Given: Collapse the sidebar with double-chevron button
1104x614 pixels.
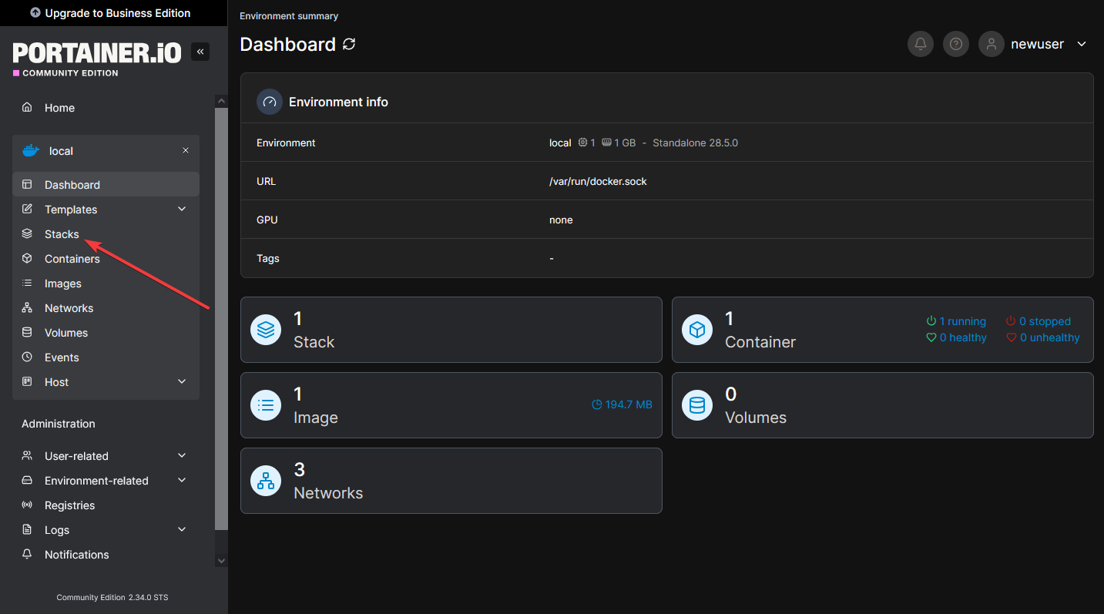Looking at the screenshot, I should (x=200, y=52).
